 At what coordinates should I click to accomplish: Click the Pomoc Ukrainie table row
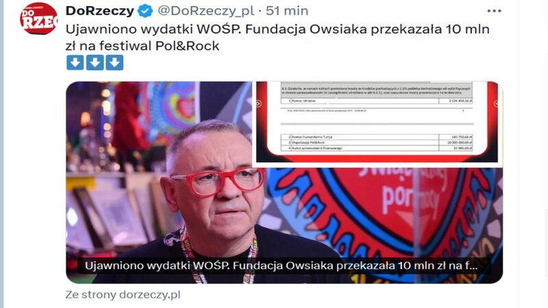tap(377, 101)
